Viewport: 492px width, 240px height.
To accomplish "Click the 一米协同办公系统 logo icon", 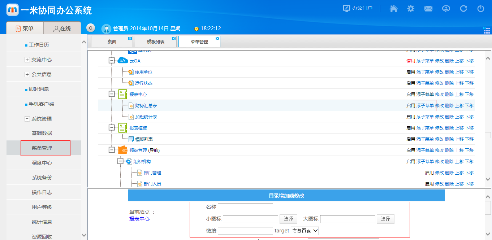I will point(12,10).
